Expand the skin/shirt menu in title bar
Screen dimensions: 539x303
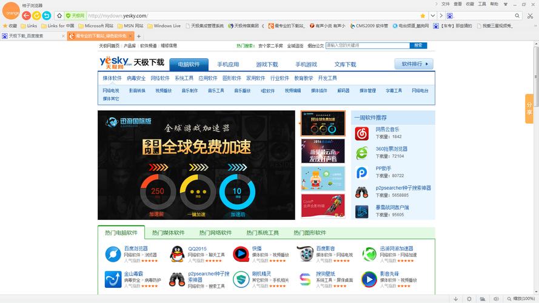[x=505, y=4]
